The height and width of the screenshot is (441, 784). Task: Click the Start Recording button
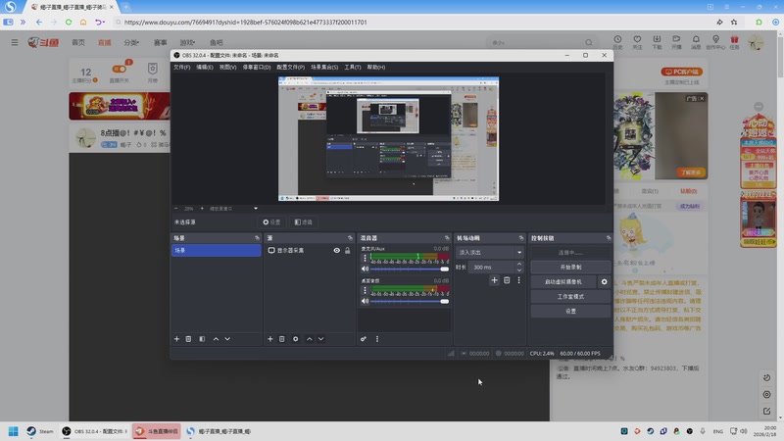click(570, 267)
